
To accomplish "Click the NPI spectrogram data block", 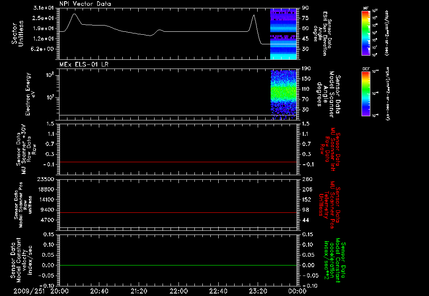I will (283, 34).
